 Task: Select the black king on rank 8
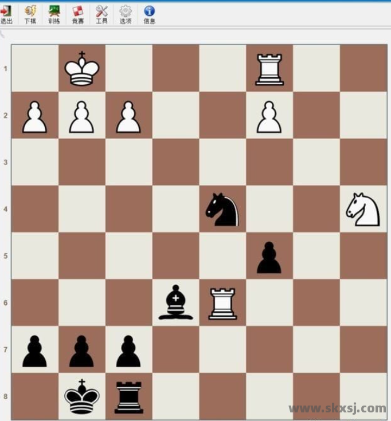[82, 396]
